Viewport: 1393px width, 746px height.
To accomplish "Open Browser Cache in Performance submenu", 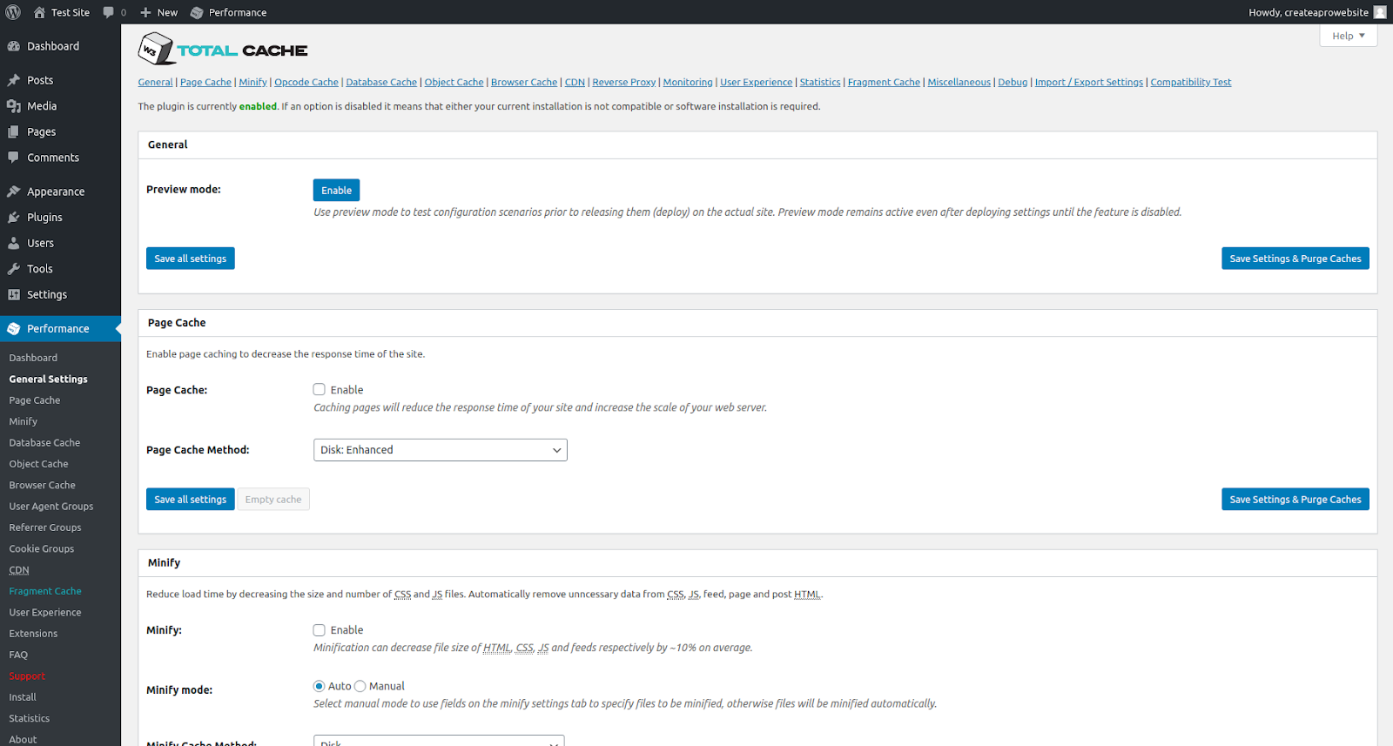I will click(43, 486).
